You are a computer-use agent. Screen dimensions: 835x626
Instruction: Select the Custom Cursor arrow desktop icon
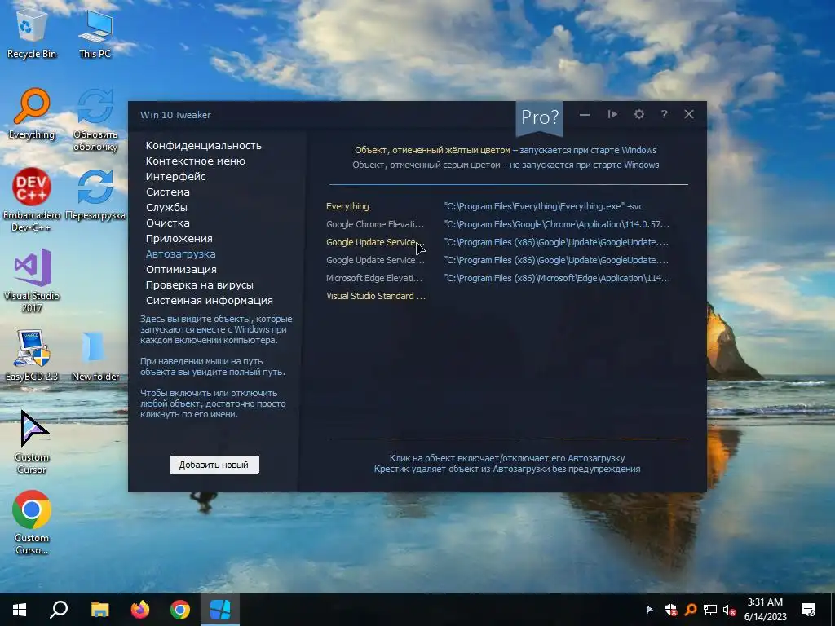click(32, 442)
